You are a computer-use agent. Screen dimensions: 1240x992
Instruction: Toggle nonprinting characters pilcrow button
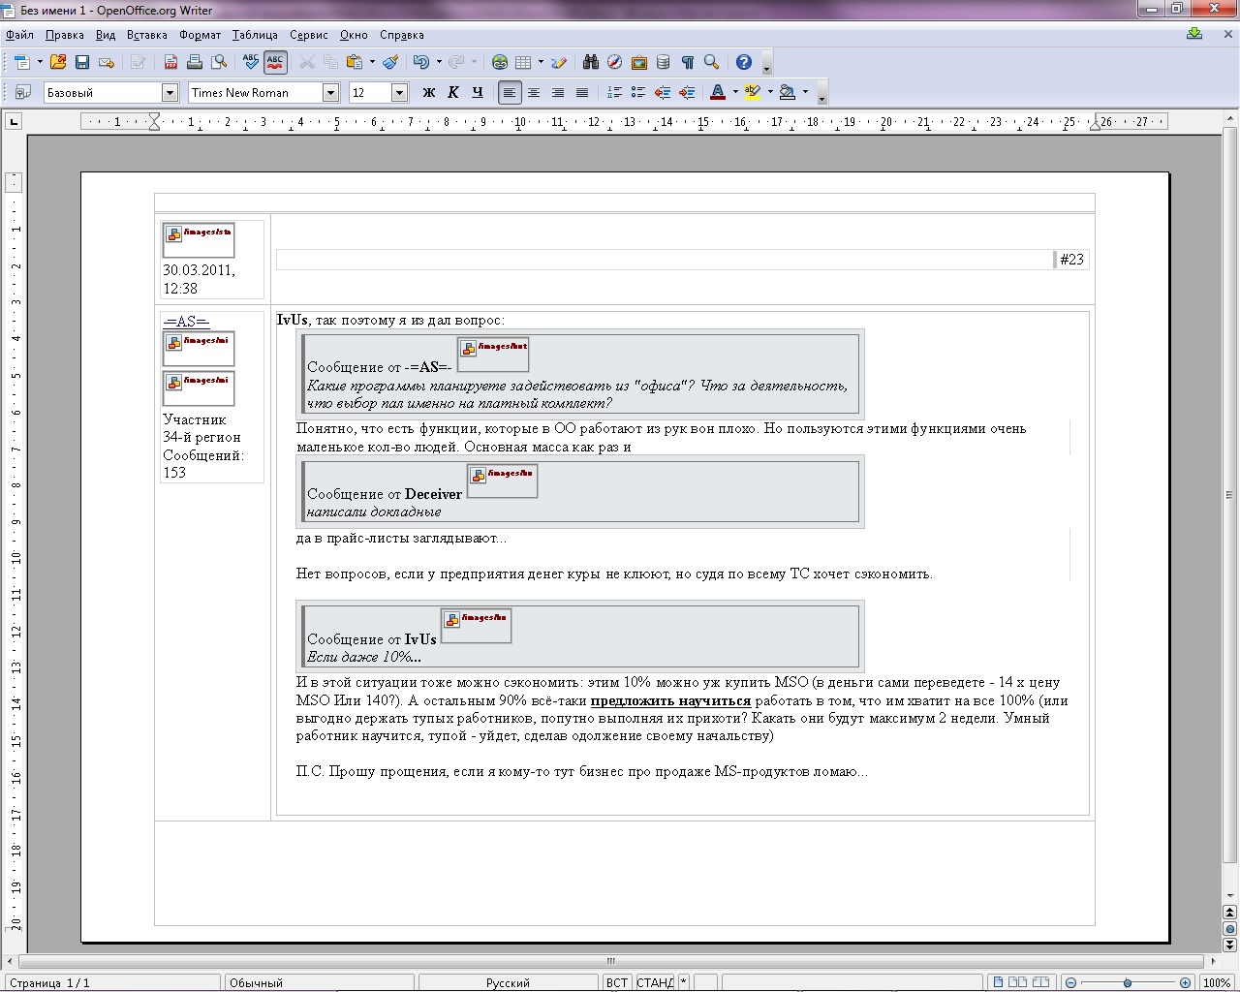coord(688,62)
